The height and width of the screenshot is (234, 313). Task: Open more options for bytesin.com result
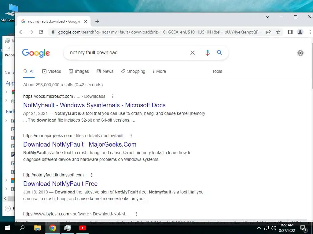click(136, 214)
